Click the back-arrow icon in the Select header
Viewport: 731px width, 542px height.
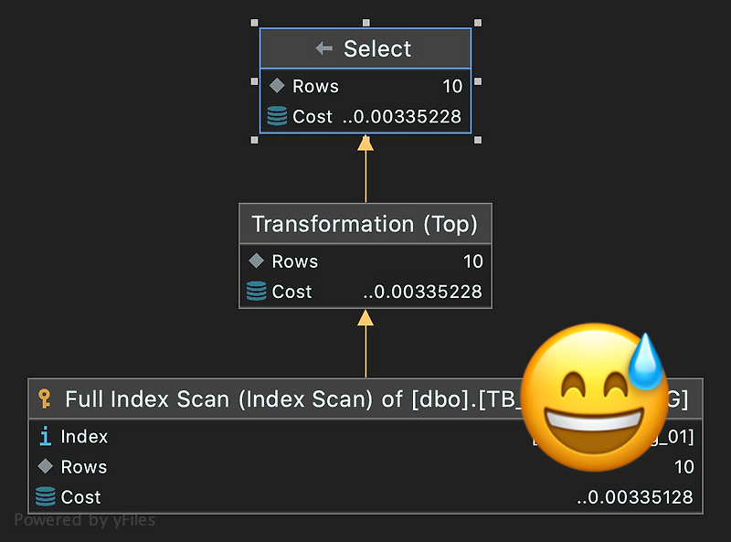pos(325,48)
